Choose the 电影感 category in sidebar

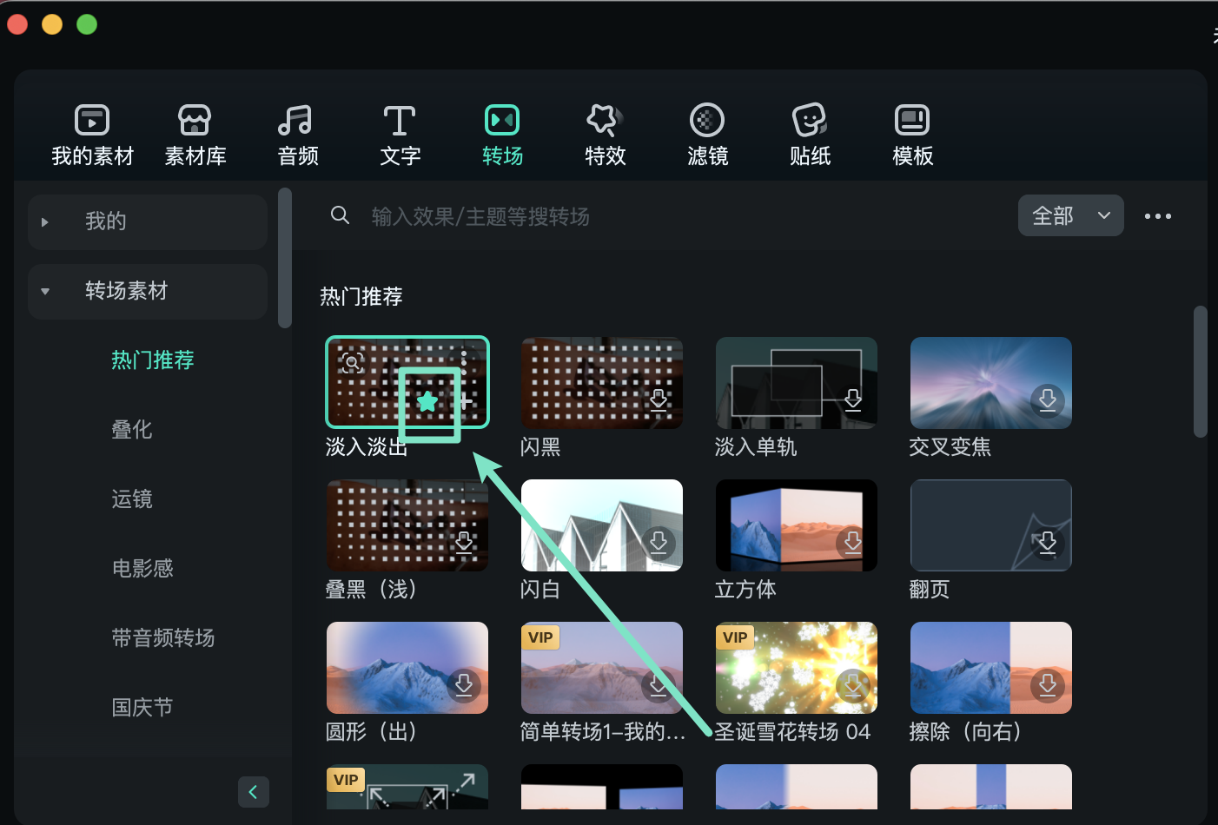coord(142,569)
